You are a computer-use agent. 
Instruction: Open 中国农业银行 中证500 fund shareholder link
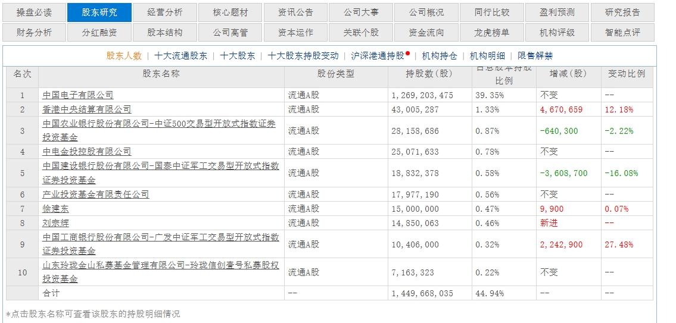tap(159, 130)
